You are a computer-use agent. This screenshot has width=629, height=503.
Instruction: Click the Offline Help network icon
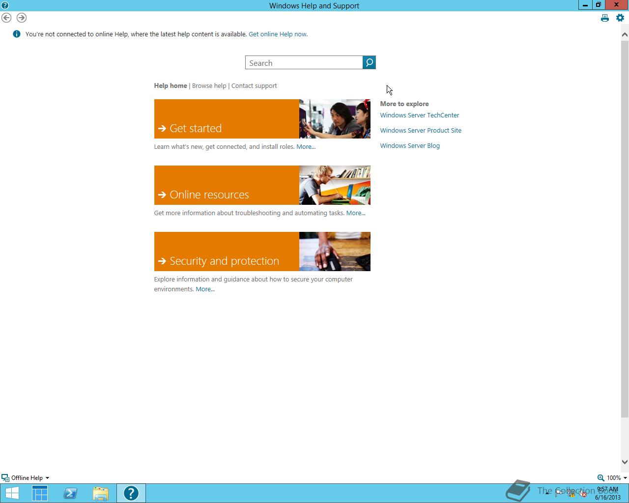coord(5,477)
